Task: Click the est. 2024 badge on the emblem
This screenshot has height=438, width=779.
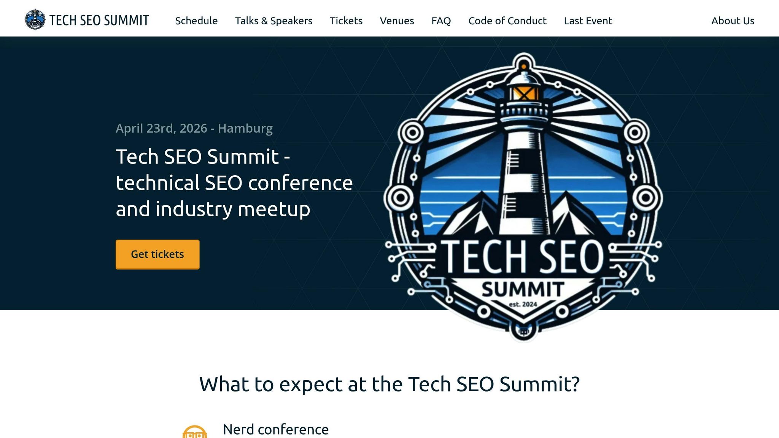Action: (523, 304)
